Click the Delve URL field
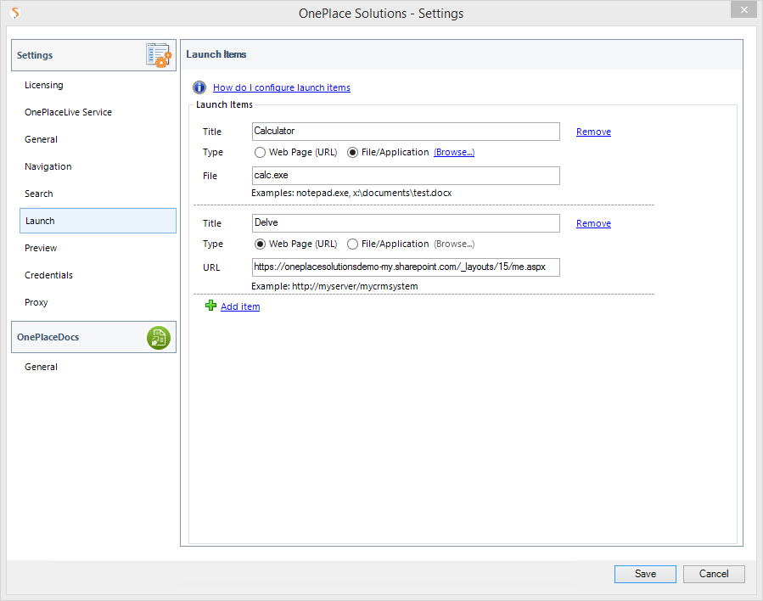Screen dimensions: 763x601 coord(406,267)
